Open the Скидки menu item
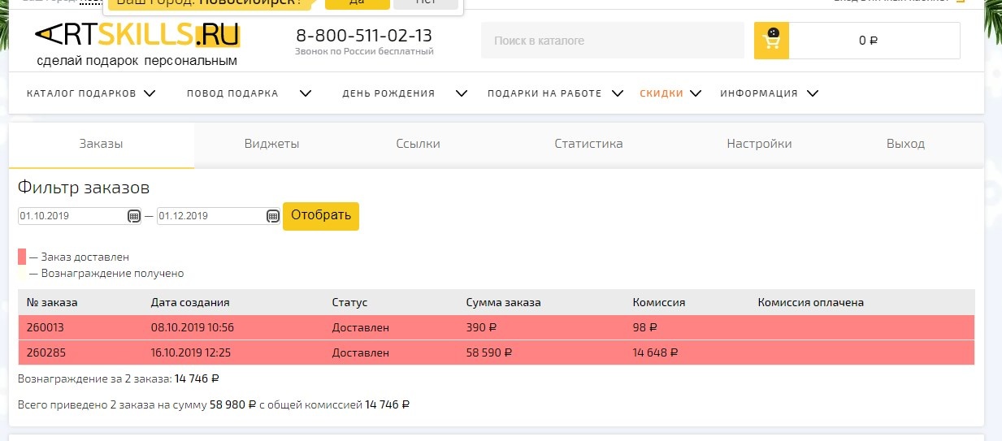This screenshot has height=441, width=1002. [x=661, y=93]
